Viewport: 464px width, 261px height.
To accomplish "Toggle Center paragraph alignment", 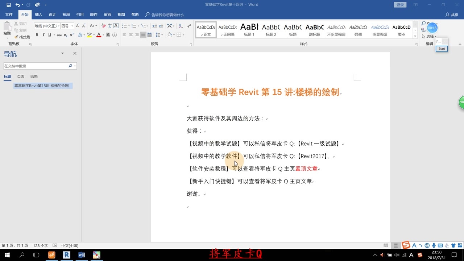I will coord(130,35).
